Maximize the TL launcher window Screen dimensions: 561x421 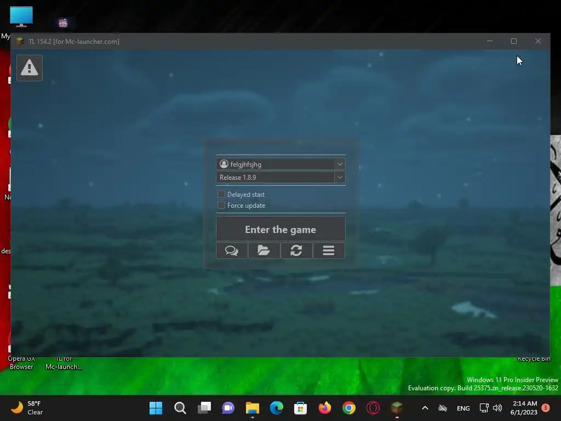[514, 41]
